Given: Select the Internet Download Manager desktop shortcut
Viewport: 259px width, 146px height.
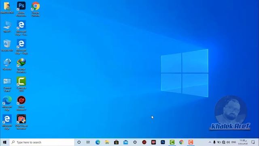Looking at the screenshot, I should [21, 66].
